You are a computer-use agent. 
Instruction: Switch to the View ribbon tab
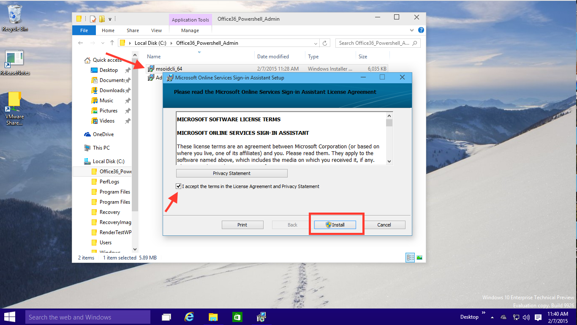[x=156, y=30]
